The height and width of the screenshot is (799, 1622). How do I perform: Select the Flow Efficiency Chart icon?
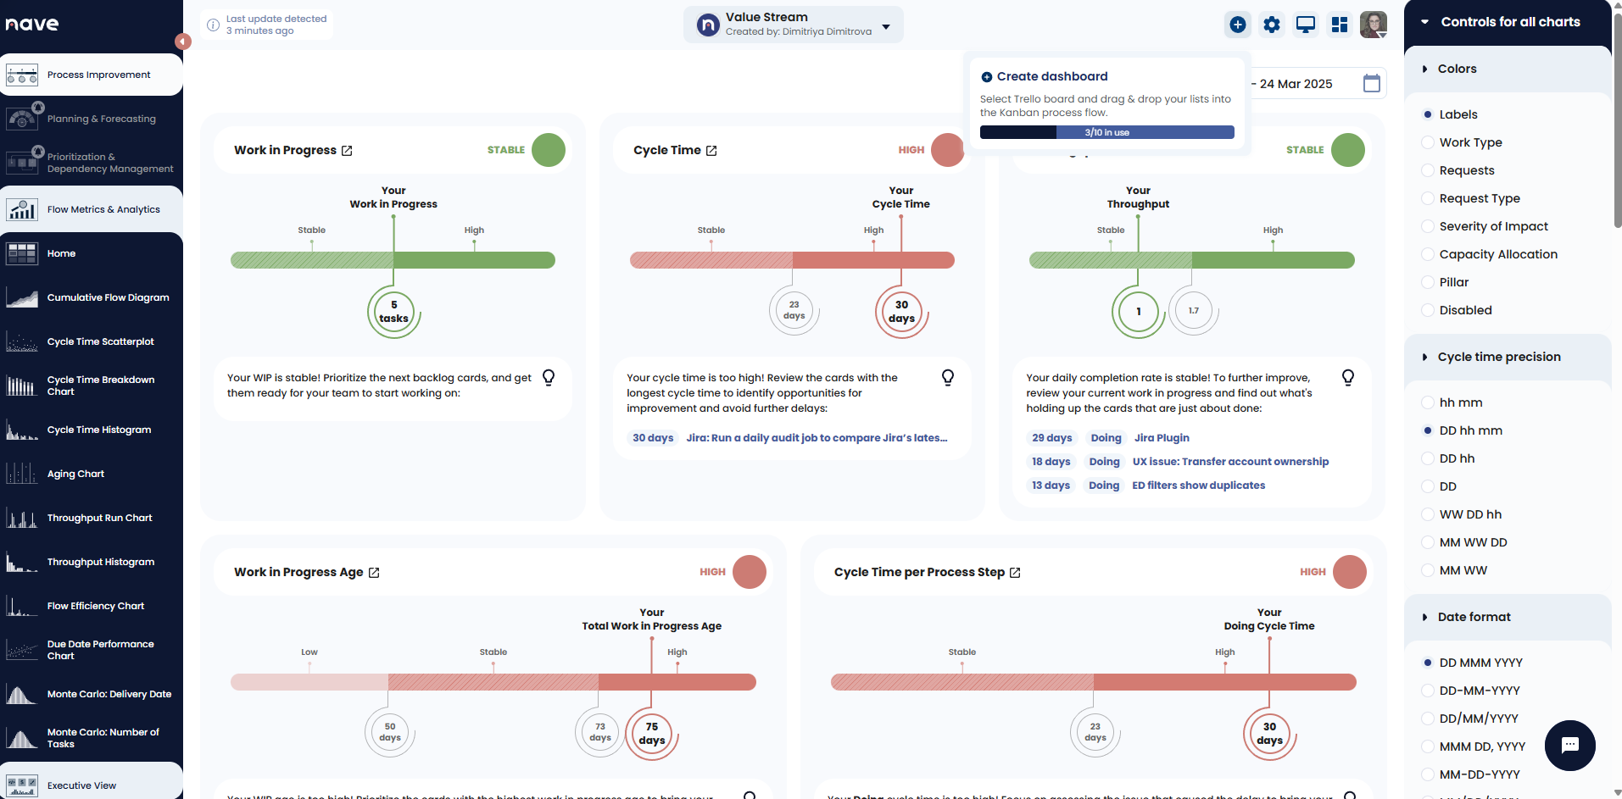click(x=22, y=605)
